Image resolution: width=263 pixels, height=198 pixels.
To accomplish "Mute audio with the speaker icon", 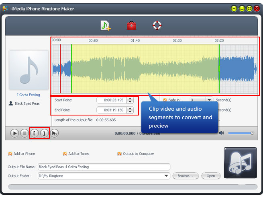I will 221,133.
